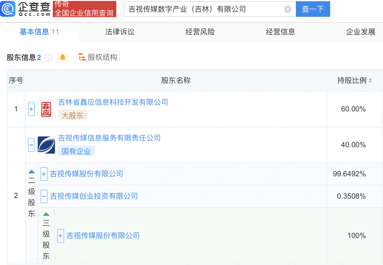Click the 鑫应 red seal logo

[x=46, y=109]
